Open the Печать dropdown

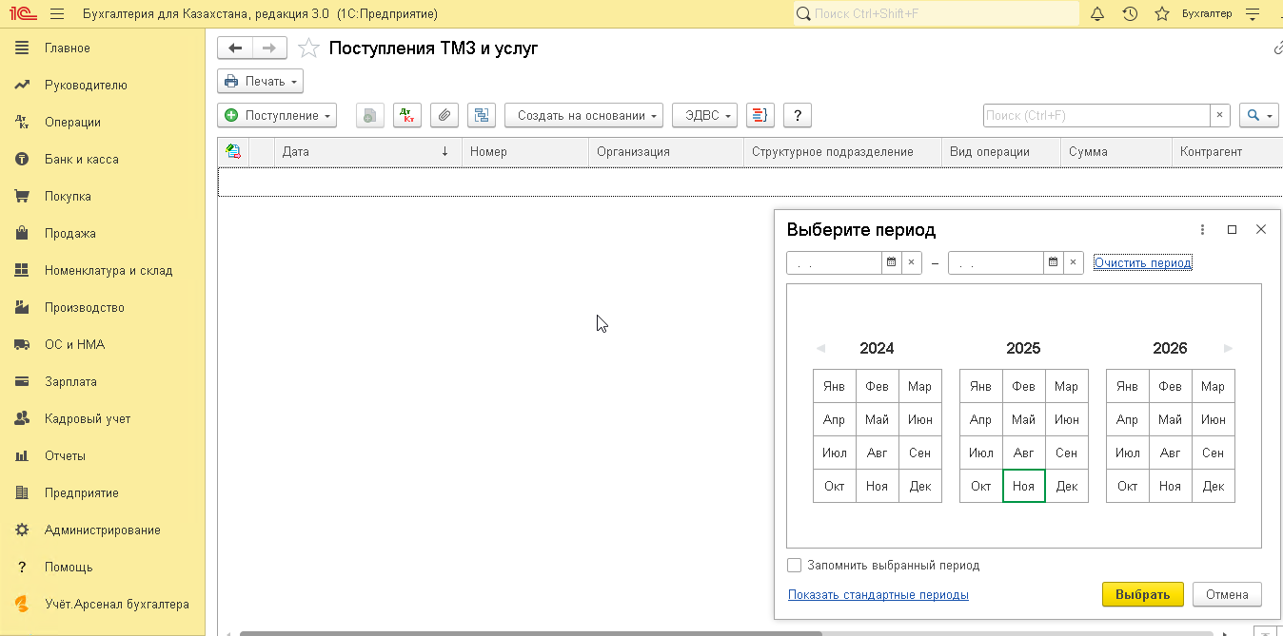(260, 82)
